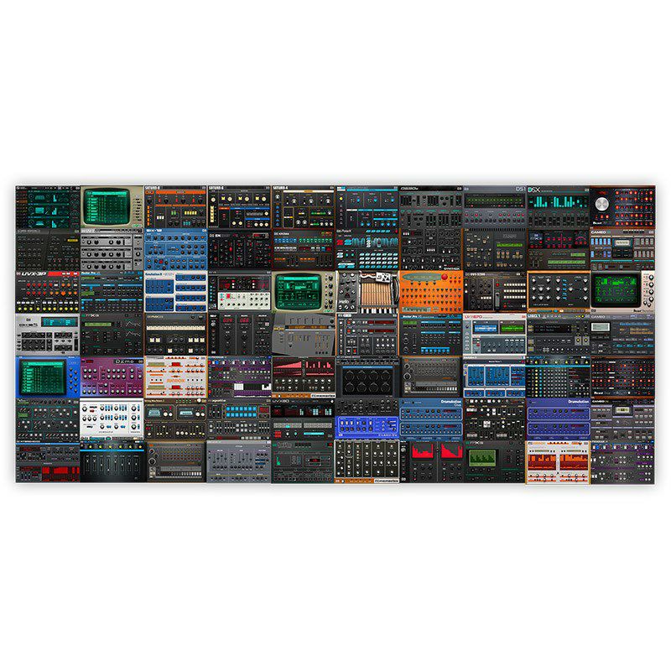Open the UVX80 thumbnail

(x=303, y=419)
